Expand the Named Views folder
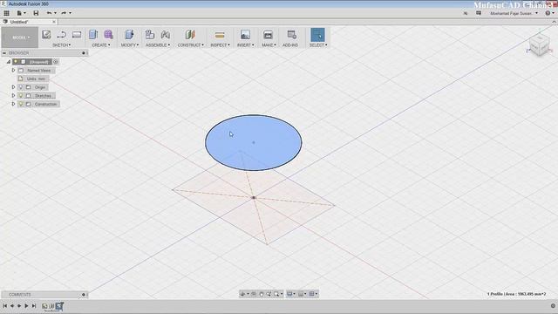558x314 pixels. point(14,71)
